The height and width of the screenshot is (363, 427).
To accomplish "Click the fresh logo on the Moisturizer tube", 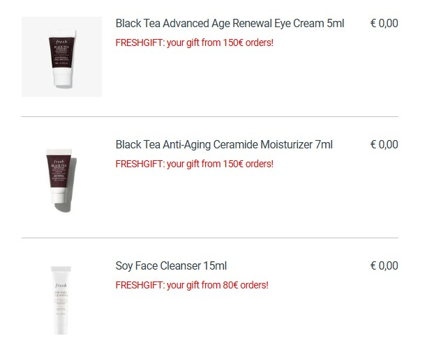I will (x=59, y=162).
